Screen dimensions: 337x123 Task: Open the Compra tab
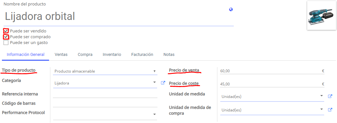(x=85, y=55)
